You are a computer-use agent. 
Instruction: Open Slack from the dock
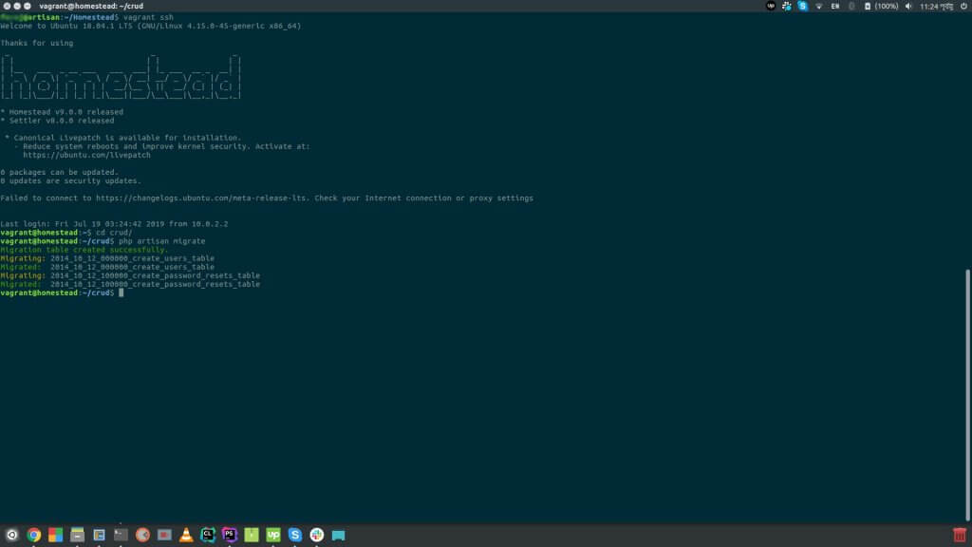point(317,535)
